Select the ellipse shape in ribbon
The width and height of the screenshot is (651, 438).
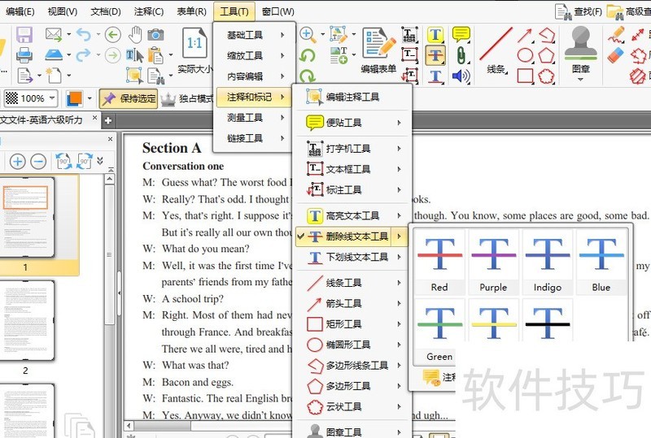(x=525, y=55)
